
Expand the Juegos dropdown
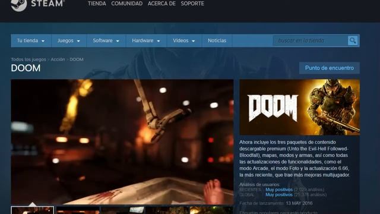pos(69,40)
